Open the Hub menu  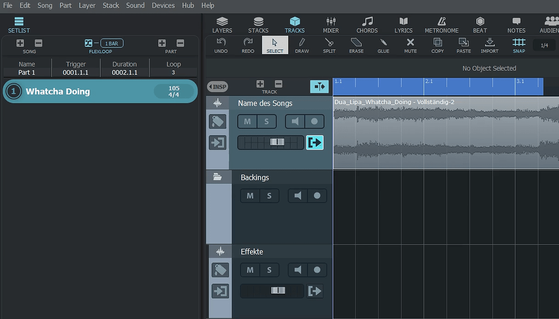[x=188, y=5]
